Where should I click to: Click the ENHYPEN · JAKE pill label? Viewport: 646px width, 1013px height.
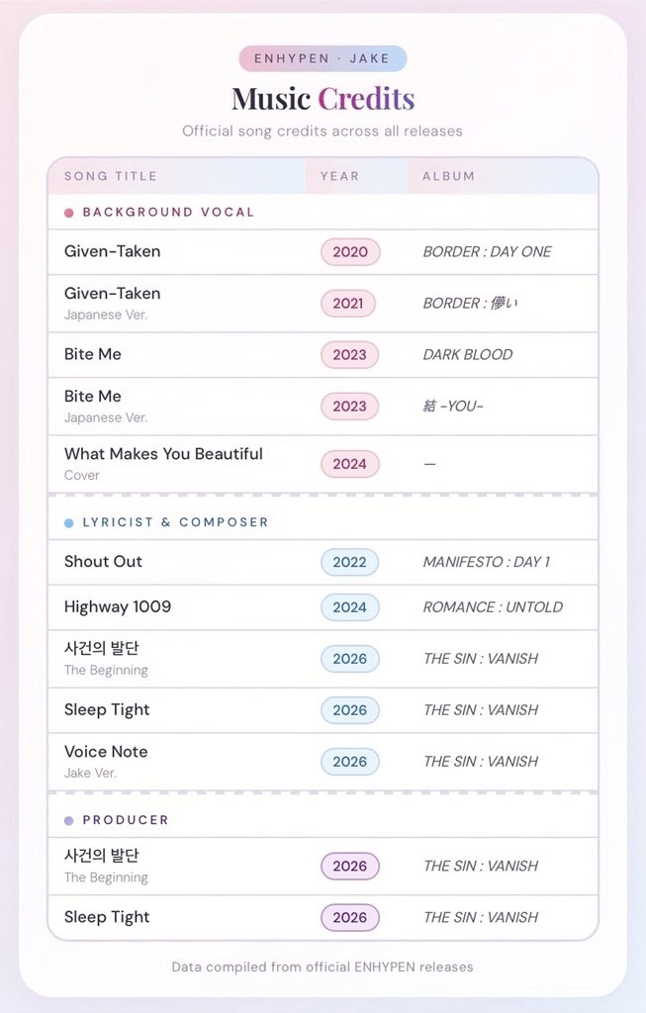[x=323, y=58]
